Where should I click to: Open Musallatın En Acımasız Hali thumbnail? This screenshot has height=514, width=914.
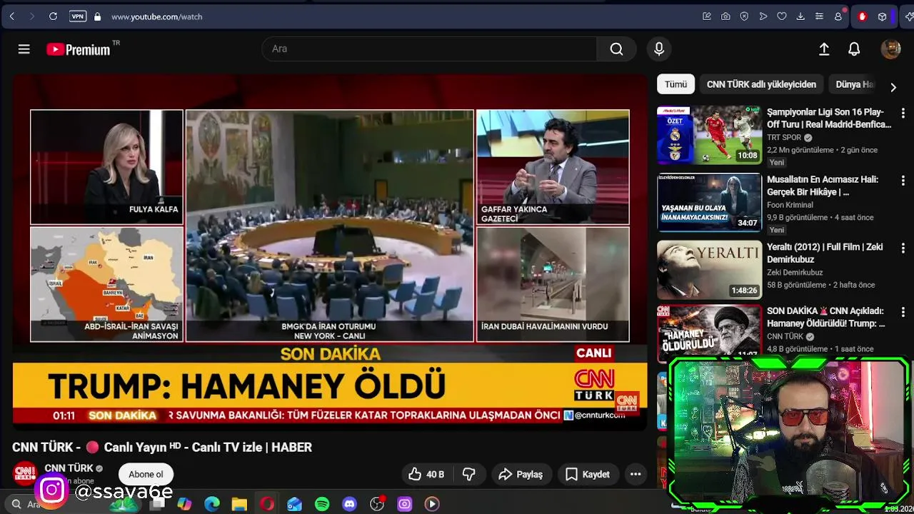point(709,203)
